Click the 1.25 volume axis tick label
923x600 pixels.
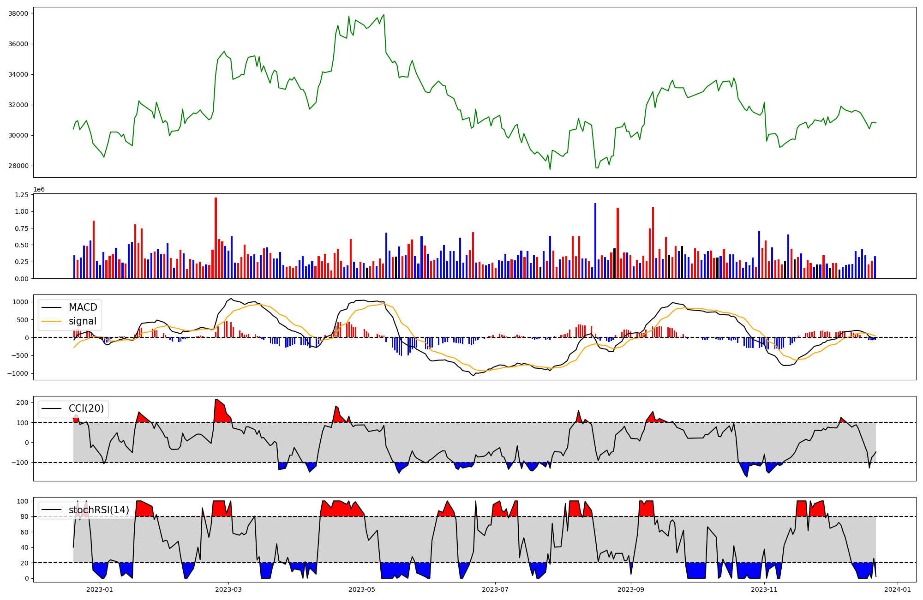21,195
